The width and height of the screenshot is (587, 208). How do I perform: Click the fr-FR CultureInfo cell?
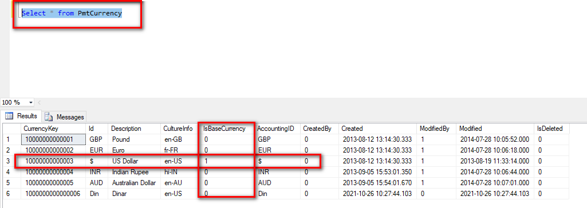[179, 150]
